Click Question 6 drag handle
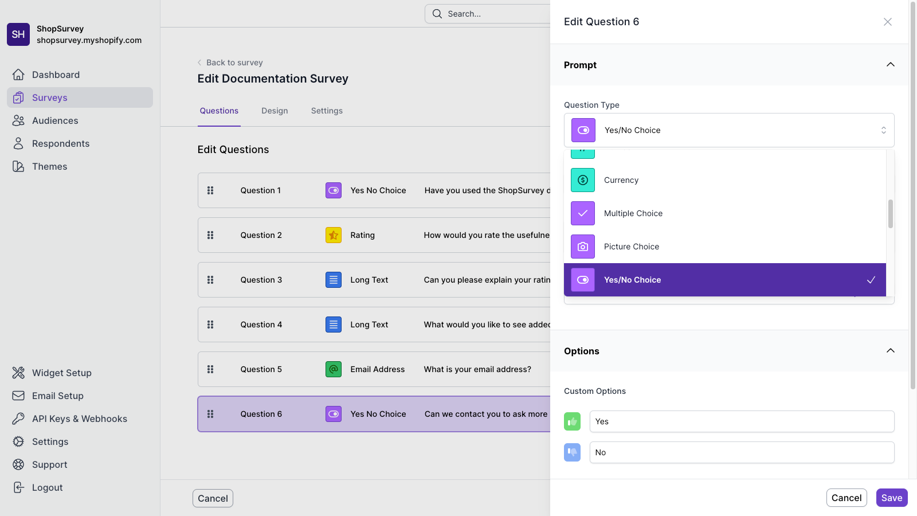The width and height of the screenshot is (917, 516). click(210, 414)
